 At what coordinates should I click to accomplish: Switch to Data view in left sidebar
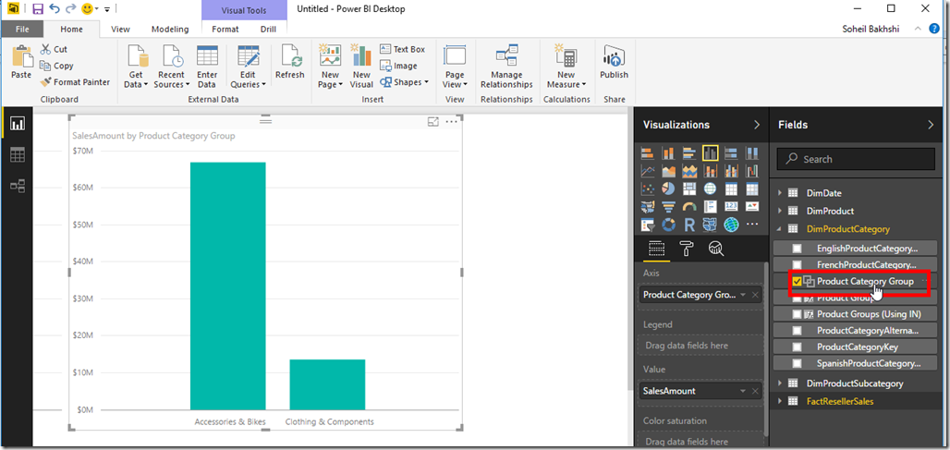[17, 155]
